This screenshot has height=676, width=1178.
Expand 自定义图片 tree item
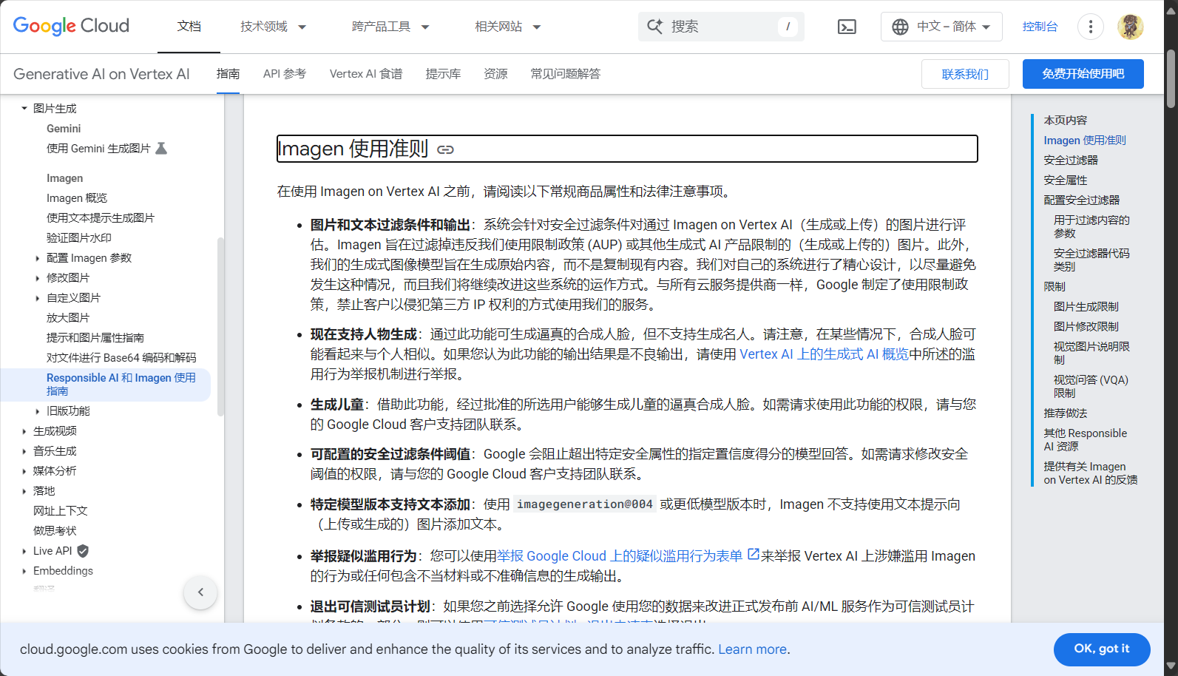[38, 298]
